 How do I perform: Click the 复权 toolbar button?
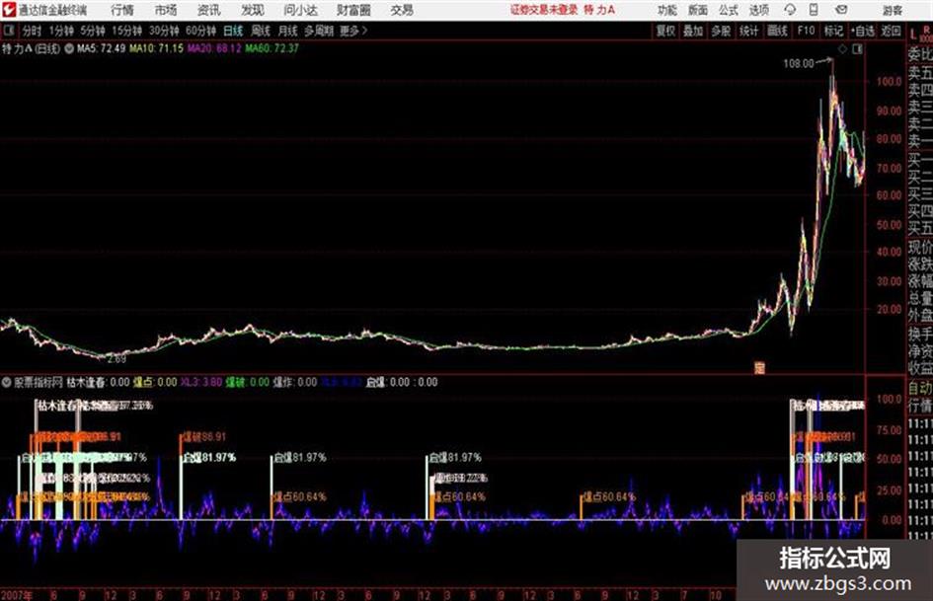coord(665,31)
